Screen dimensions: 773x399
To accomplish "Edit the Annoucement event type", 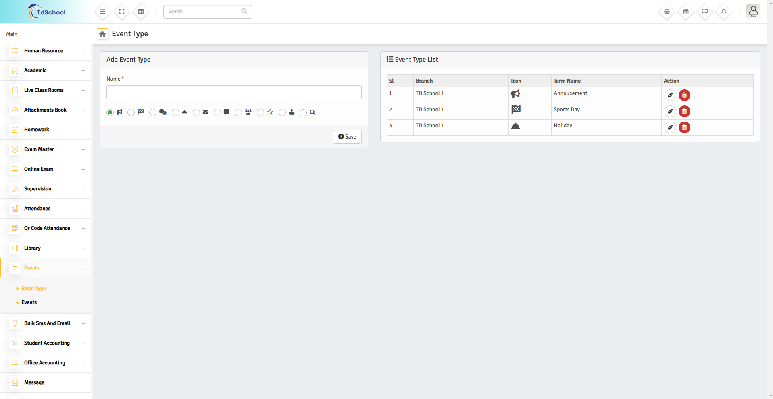I will click(670, 95).
